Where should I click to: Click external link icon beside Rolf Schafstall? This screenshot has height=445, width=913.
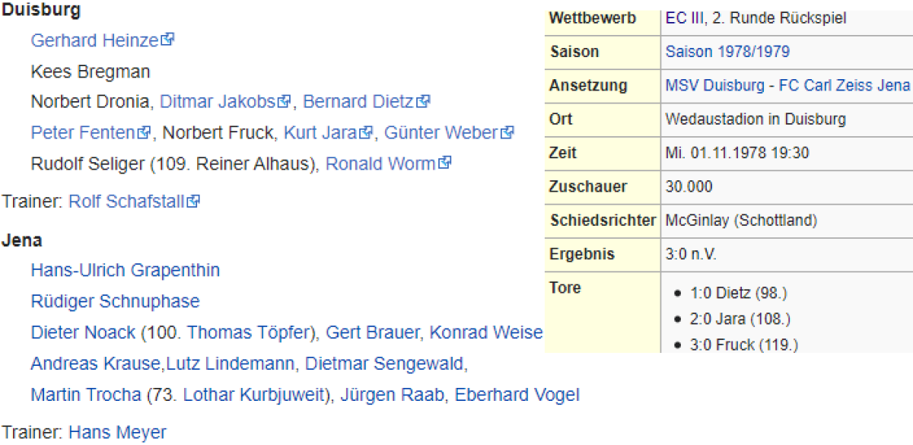(x=194, y=202)
